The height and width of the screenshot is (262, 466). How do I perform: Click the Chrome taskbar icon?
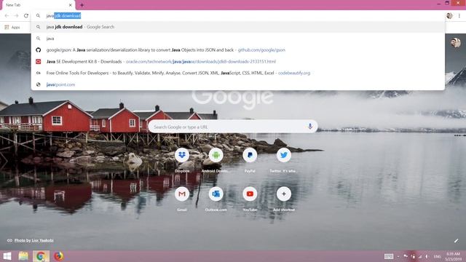(41, 256)
